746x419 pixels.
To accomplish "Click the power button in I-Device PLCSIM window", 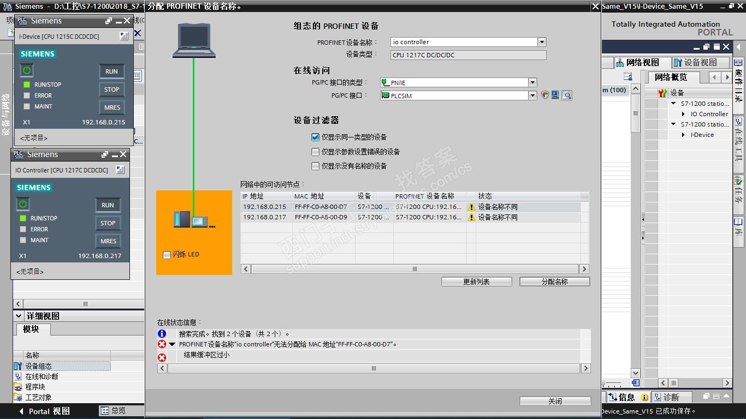I will [x=27, y=70].
